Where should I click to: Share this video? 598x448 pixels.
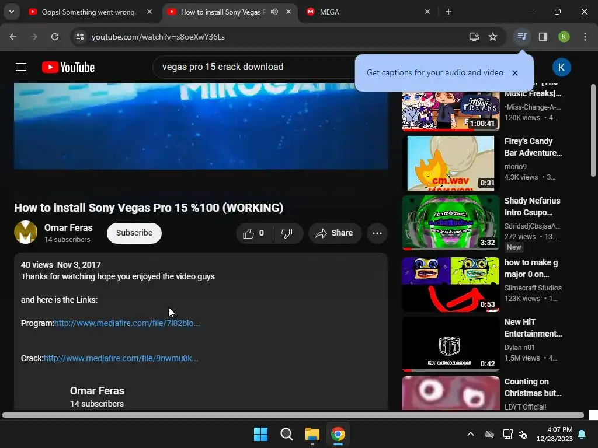[x=335, y=233]
